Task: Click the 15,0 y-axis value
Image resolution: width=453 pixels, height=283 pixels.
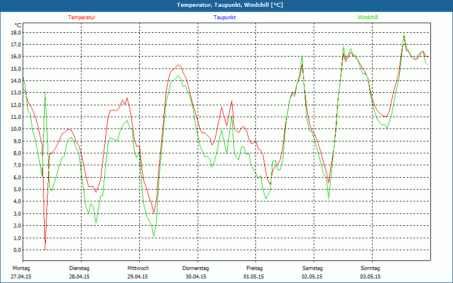Action: click(17, 68)
